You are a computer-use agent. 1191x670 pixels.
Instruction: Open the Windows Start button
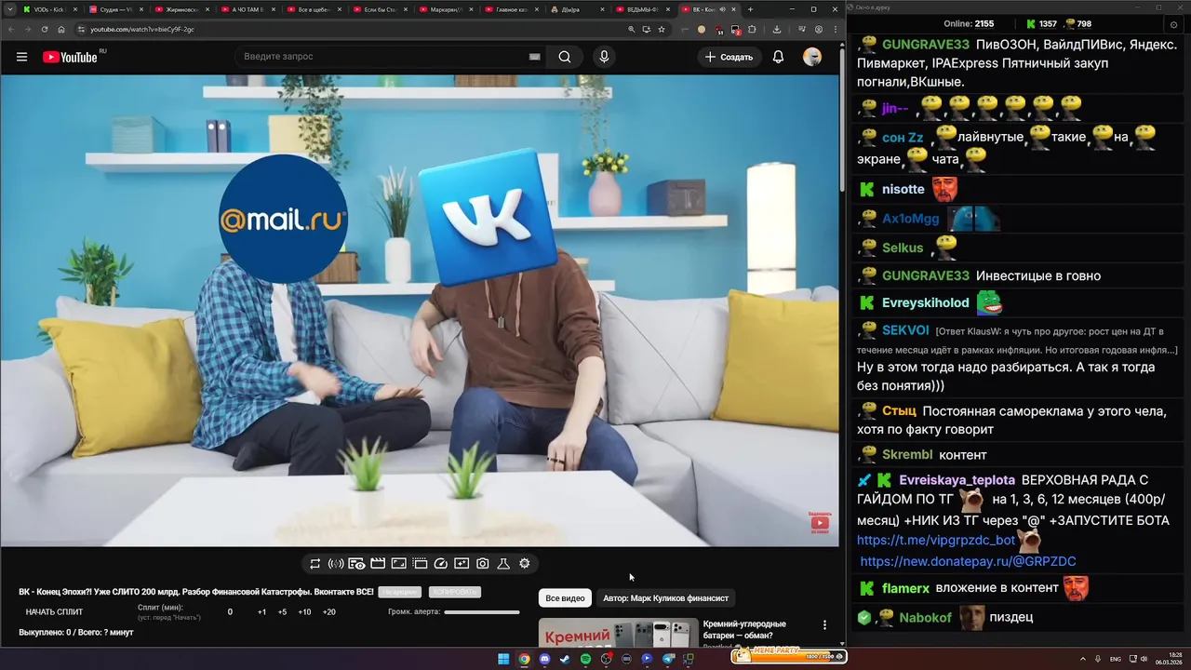(x=503, y=659)
